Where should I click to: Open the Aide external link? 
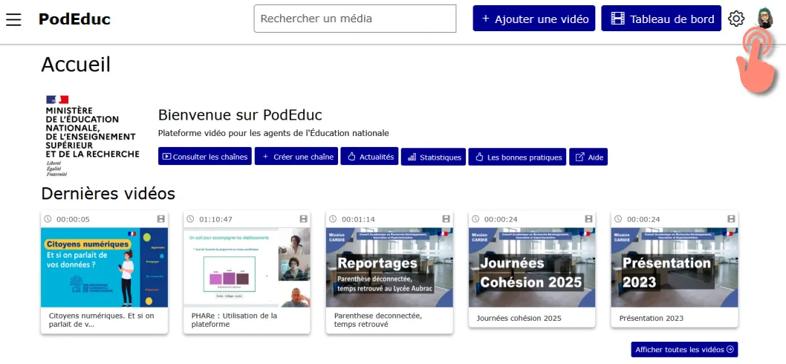[588, 157]
